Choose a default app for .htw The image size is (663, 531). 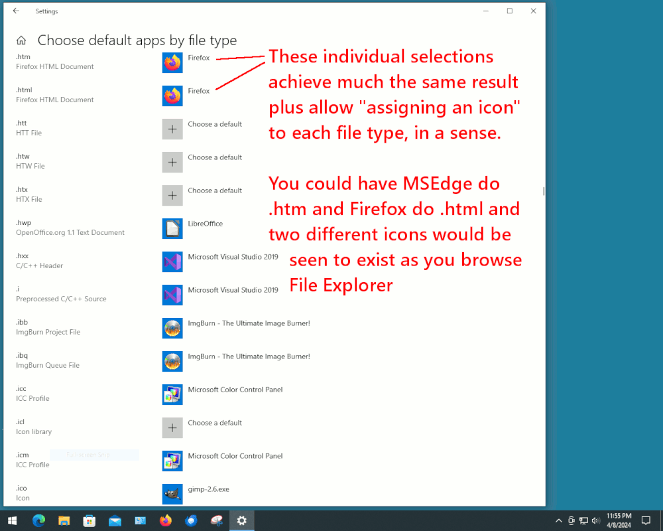172,162
